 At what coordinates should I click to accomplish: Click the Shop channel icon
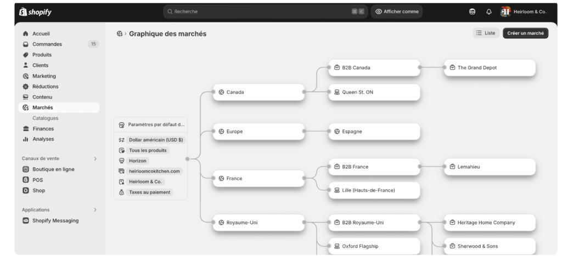25,190
